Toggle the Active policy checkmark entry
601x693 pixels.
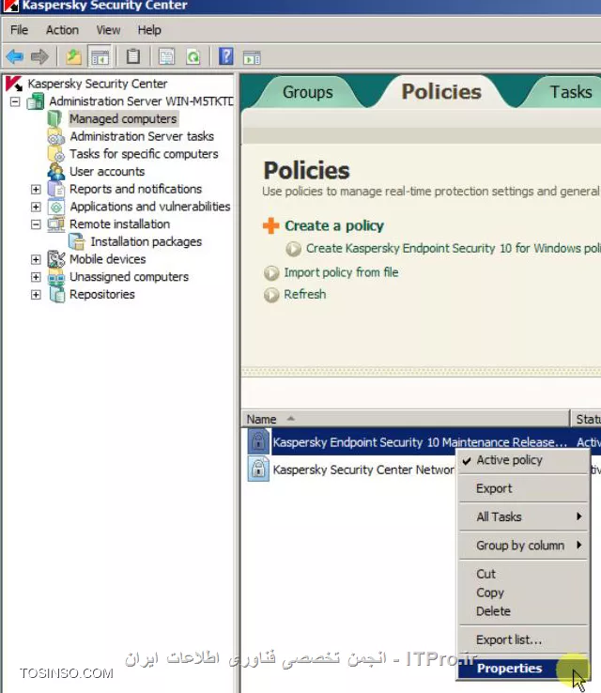524,460
